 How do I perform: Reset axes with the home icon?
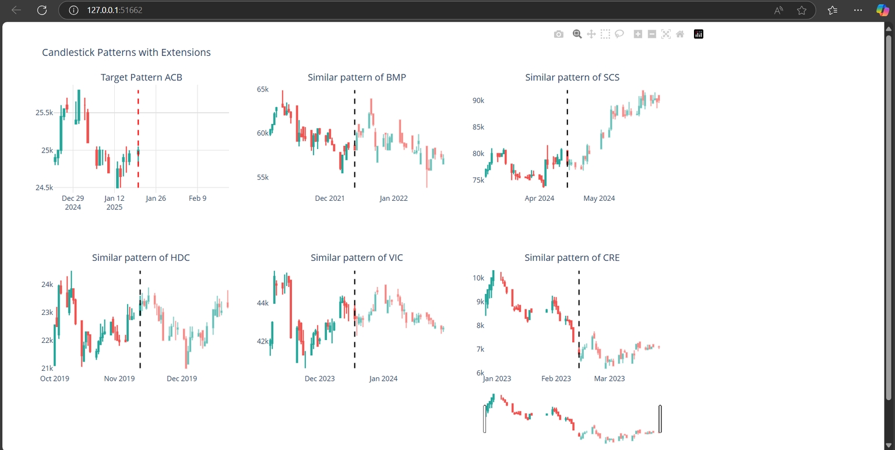click(680, 34)
